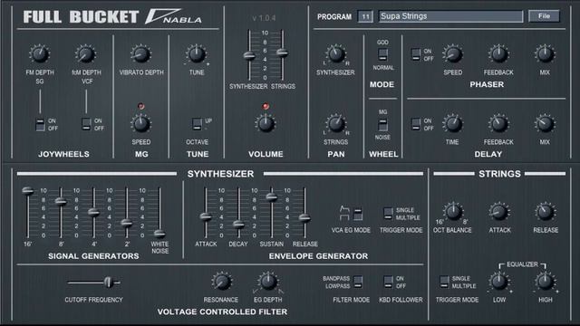Toggle the VCA EG Mode switch
Screen dimensions: 580x326
point(358,214)
